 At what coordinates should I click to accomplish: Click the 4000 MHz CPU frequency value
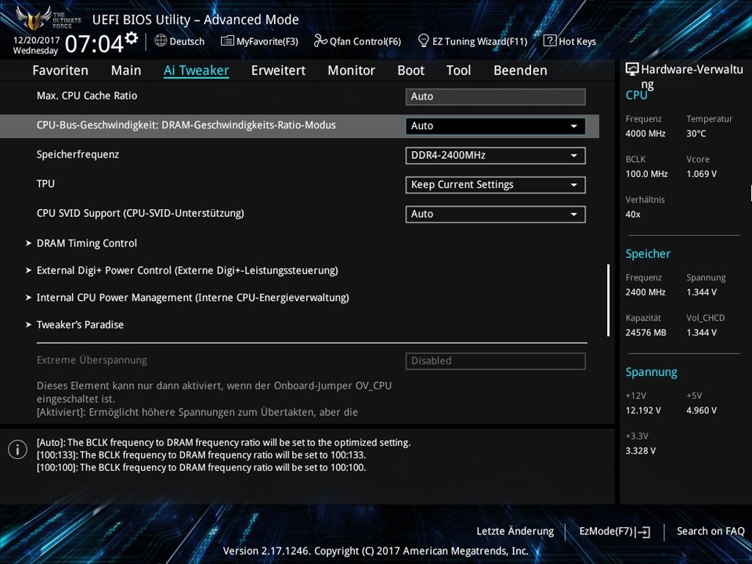click(645, 134)
